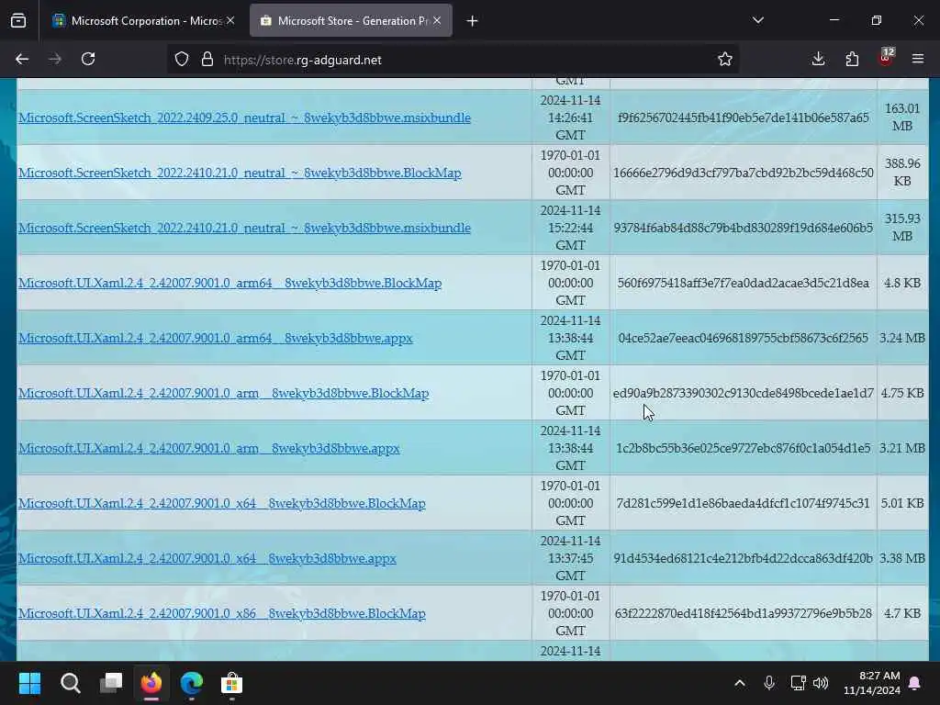Open the Windows Start menu

(29, 683)
